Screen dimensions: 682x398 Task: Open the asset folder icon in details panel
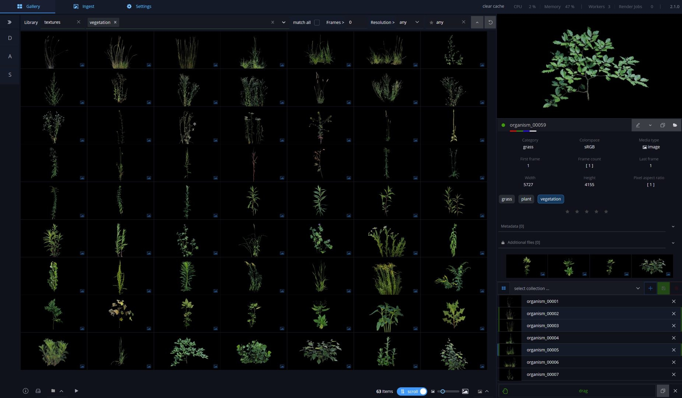(x=675, y=125)
